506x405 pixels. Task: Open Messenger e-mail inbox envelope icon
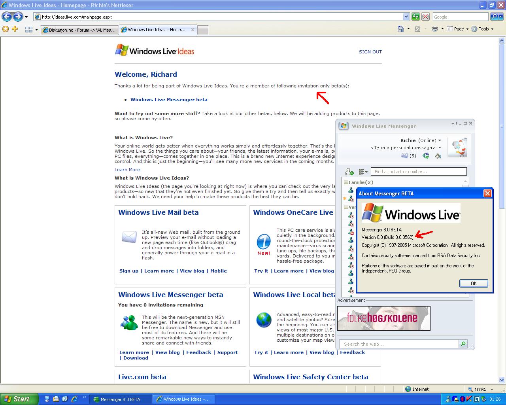tap(404, 156)
